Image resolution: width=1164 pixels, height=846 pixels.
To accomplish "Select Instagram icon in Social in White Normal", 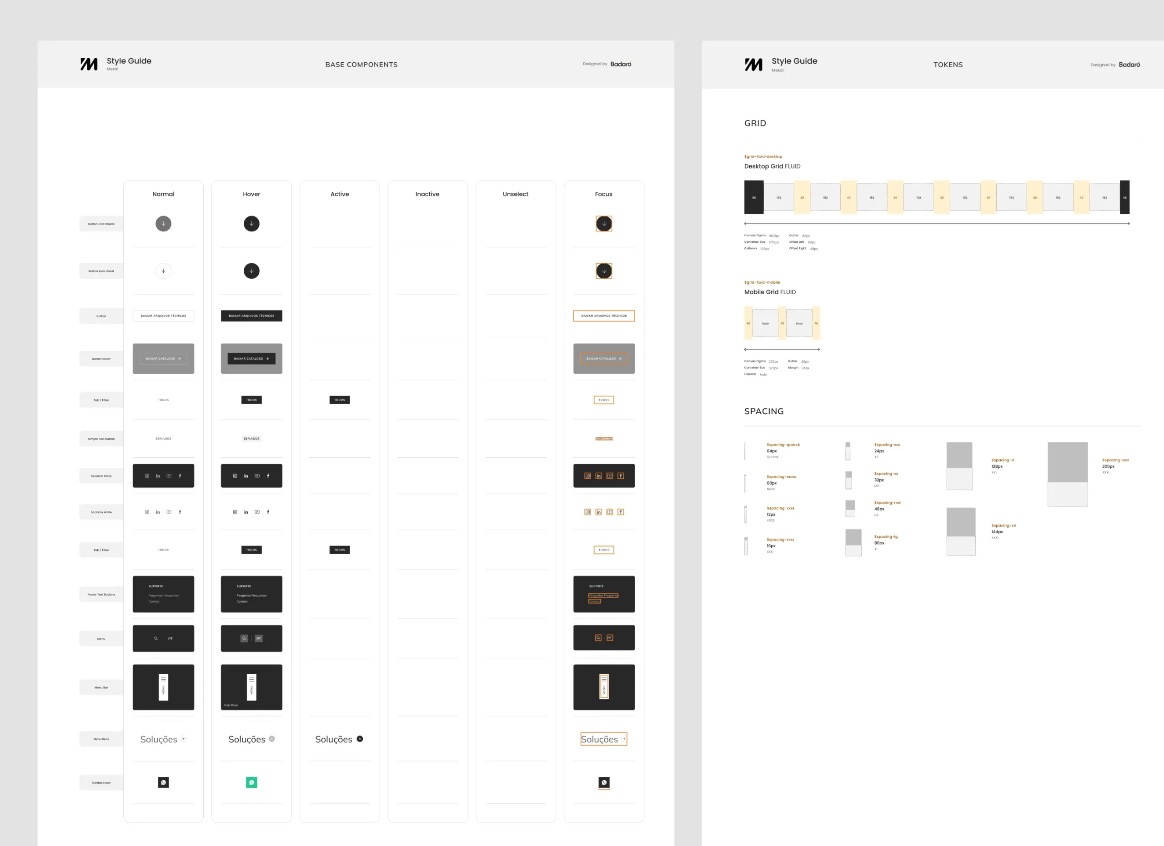I will pos(147,512).
